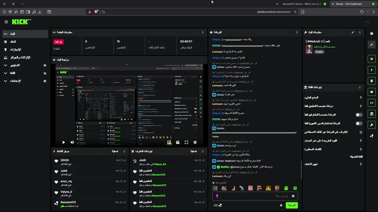The width and height of the screenshot is (378, 212).
Task: Click the stream preview widget icon in right toolbar
Action: tap(372, 59)
